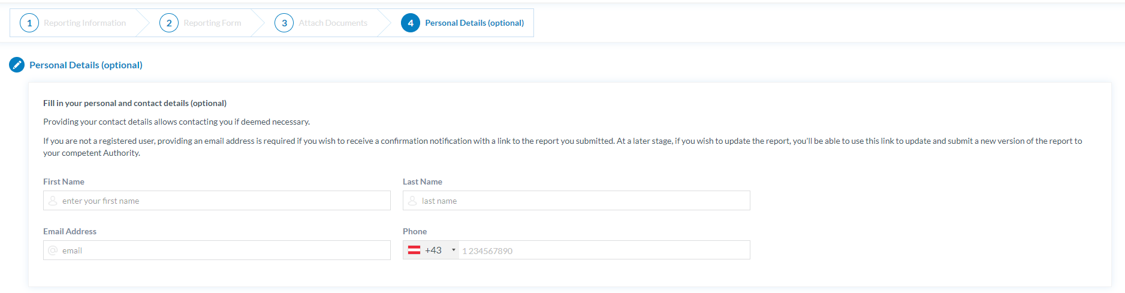Viewport: 1125px width, 293px height.
Task: Go to Reporting Information step
Action: [x=85, y=23]
